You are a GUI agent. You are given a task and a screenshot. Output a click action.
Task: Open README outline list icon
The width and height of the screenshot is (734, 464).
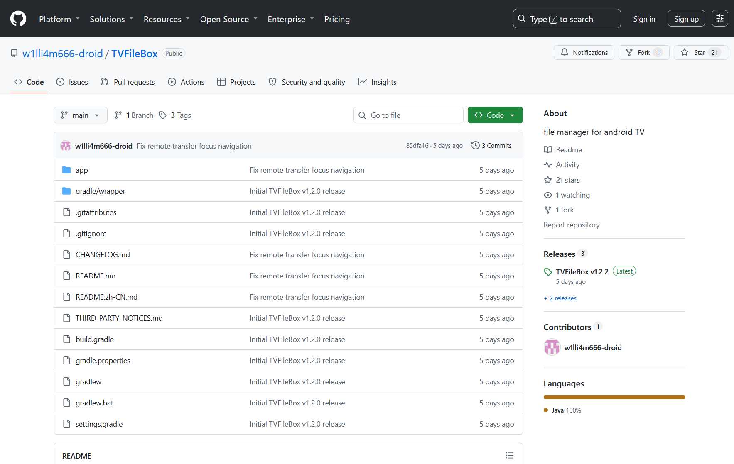point(510,455)
